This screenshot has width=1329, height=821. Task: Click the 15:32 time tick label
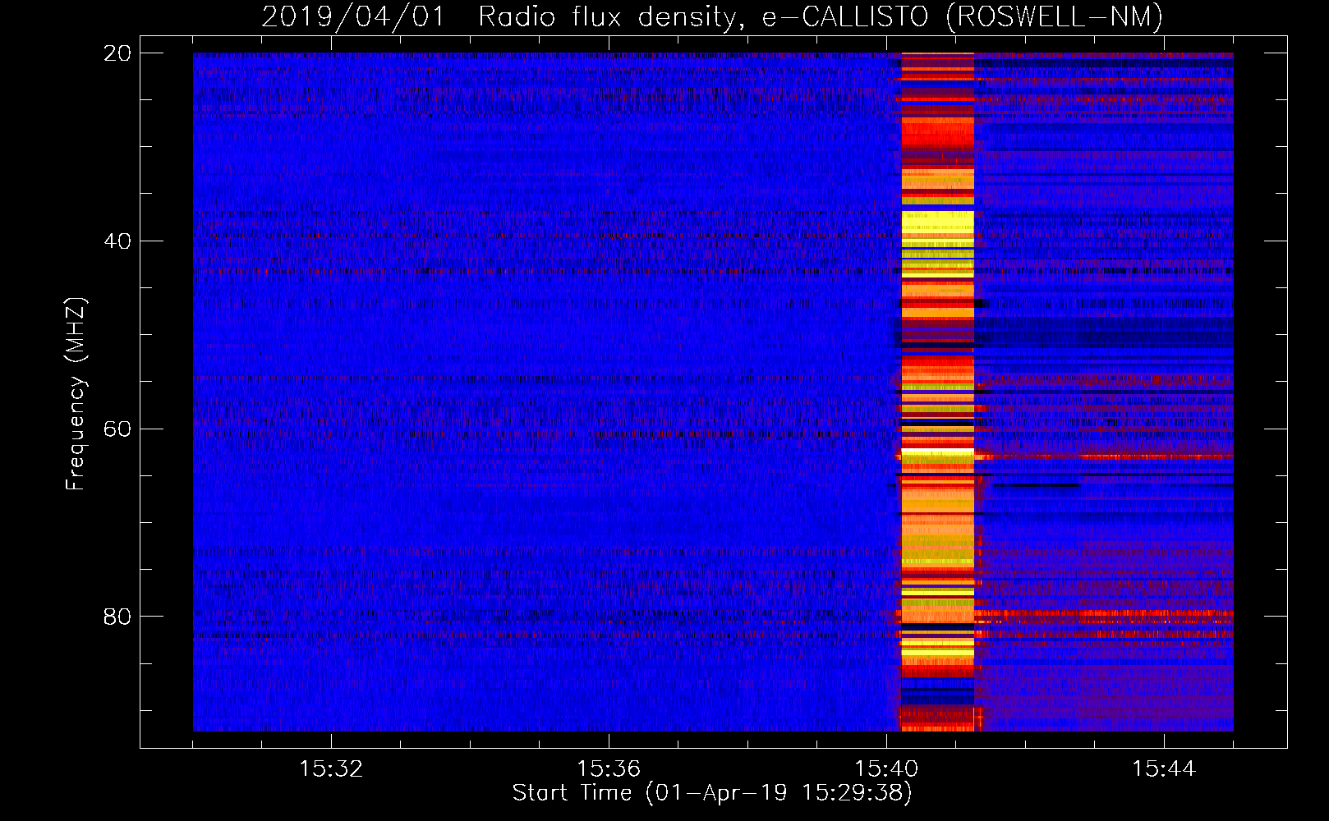pos(331,769)
